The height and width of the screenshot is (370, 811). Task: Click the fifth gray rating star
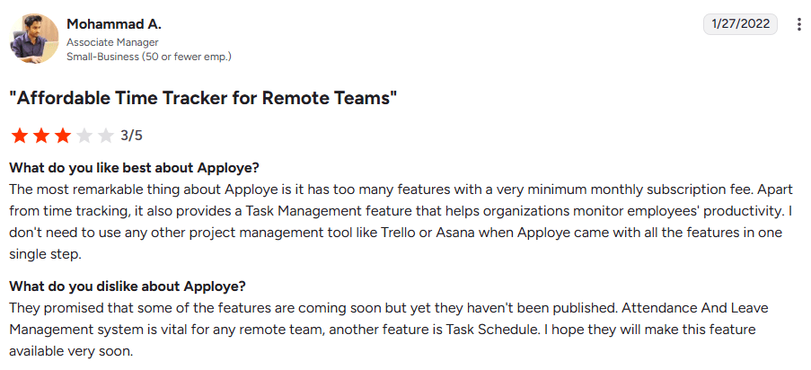tap(105, 137)
